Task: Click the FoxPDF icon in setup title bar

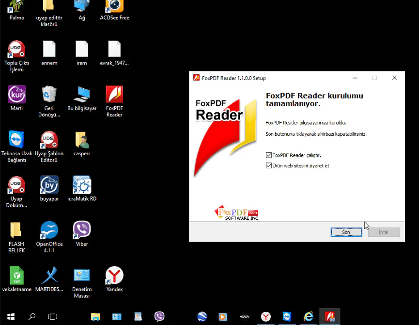Action: (196, 78)
